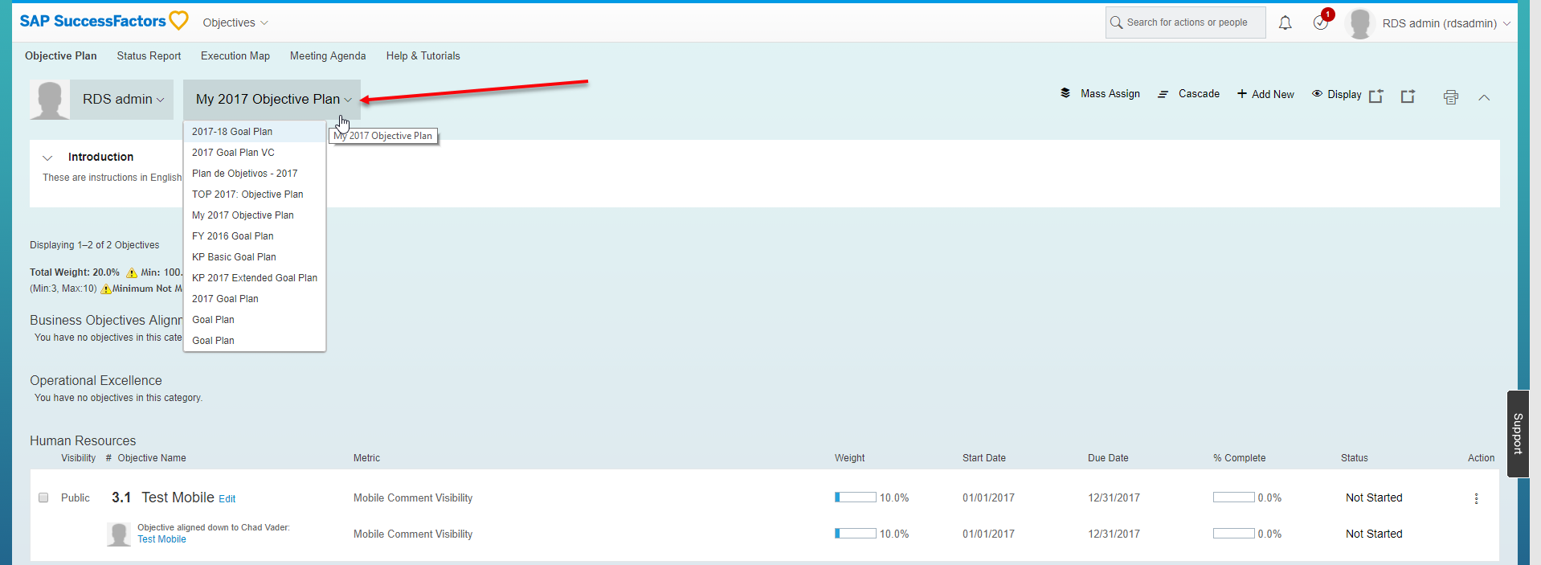Open the notifications bell
Screen dimensions: 1541x565
(x=1285, y=23)
